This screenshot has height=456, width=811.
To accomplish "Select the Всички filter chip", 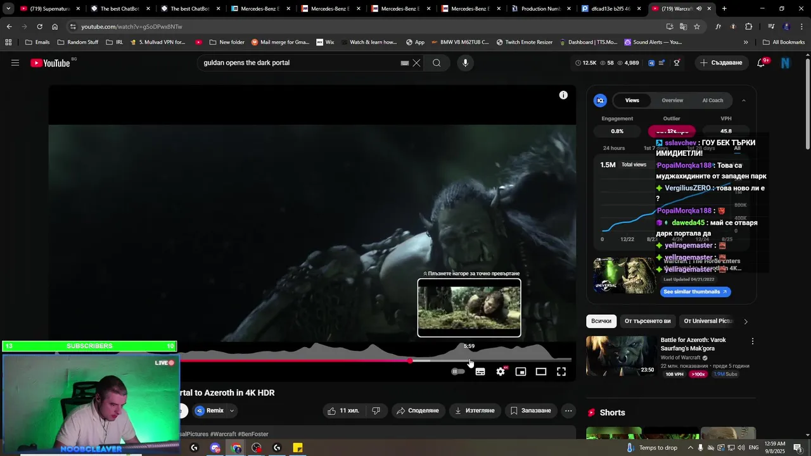I will click(601, 321).
